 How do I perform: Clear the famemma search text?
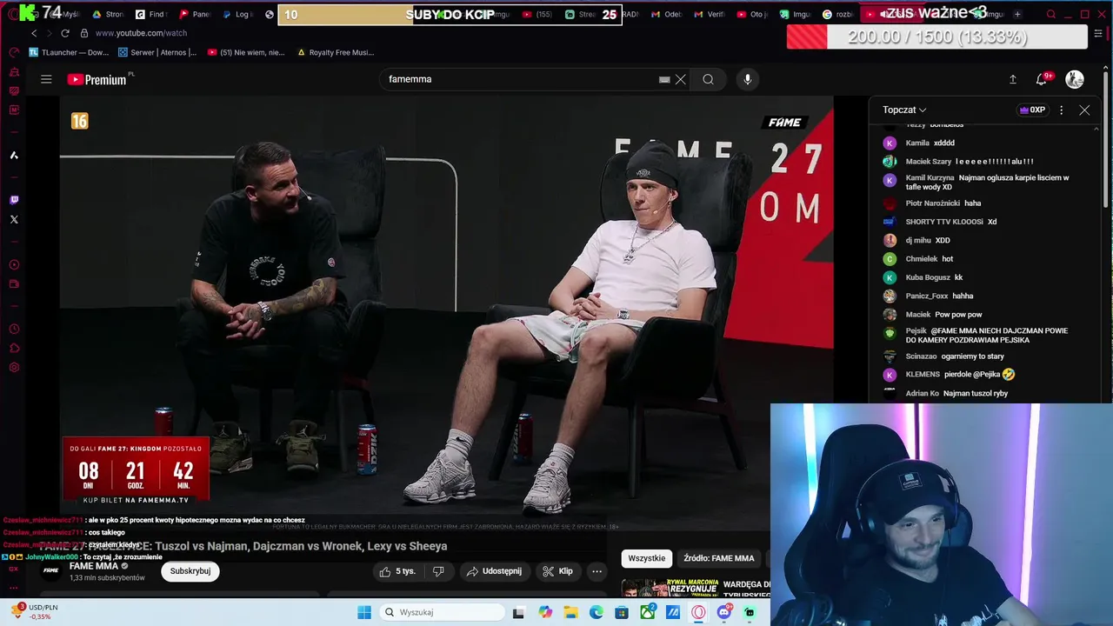click(681, 79)
